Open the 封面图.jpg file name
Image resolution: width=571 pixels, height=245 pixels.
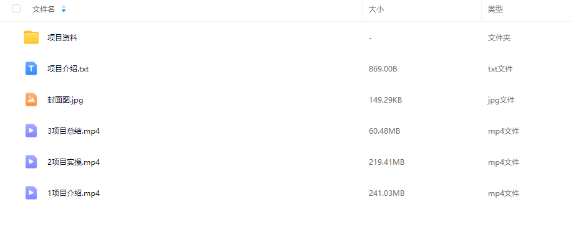pyautogui.click(x=65, y=100)
